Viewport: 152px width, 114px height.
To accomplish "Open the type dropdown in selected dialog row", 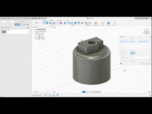I will 144,41.
